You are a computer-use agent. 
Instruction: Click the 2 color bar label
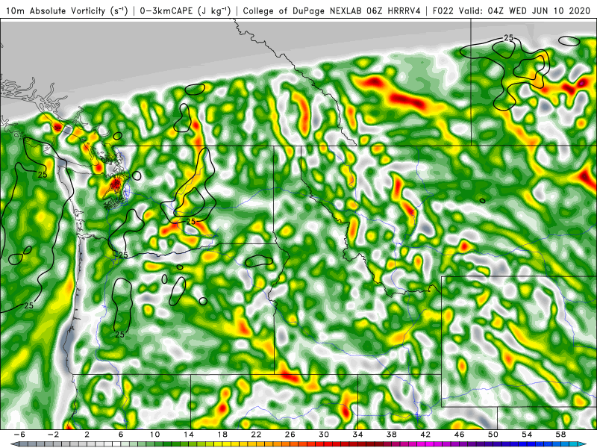pos(87,435)
